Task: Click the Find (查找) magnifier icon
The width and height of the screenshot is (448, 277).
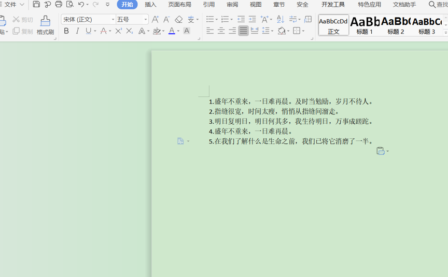Action: click(x=432, y=4)
